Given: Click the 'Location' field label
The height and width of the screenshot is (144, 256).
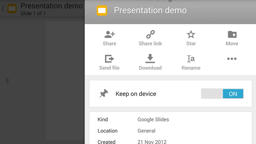Looking at the screenshot, I should click(x=108, y=131).
